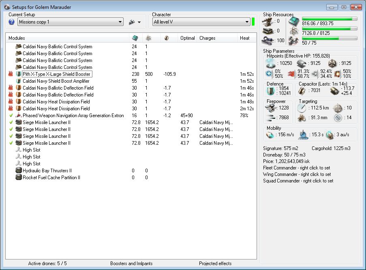
Task: Toggle active checkmark on last Siege Missile Launcher II
Action: pos(11,143)
